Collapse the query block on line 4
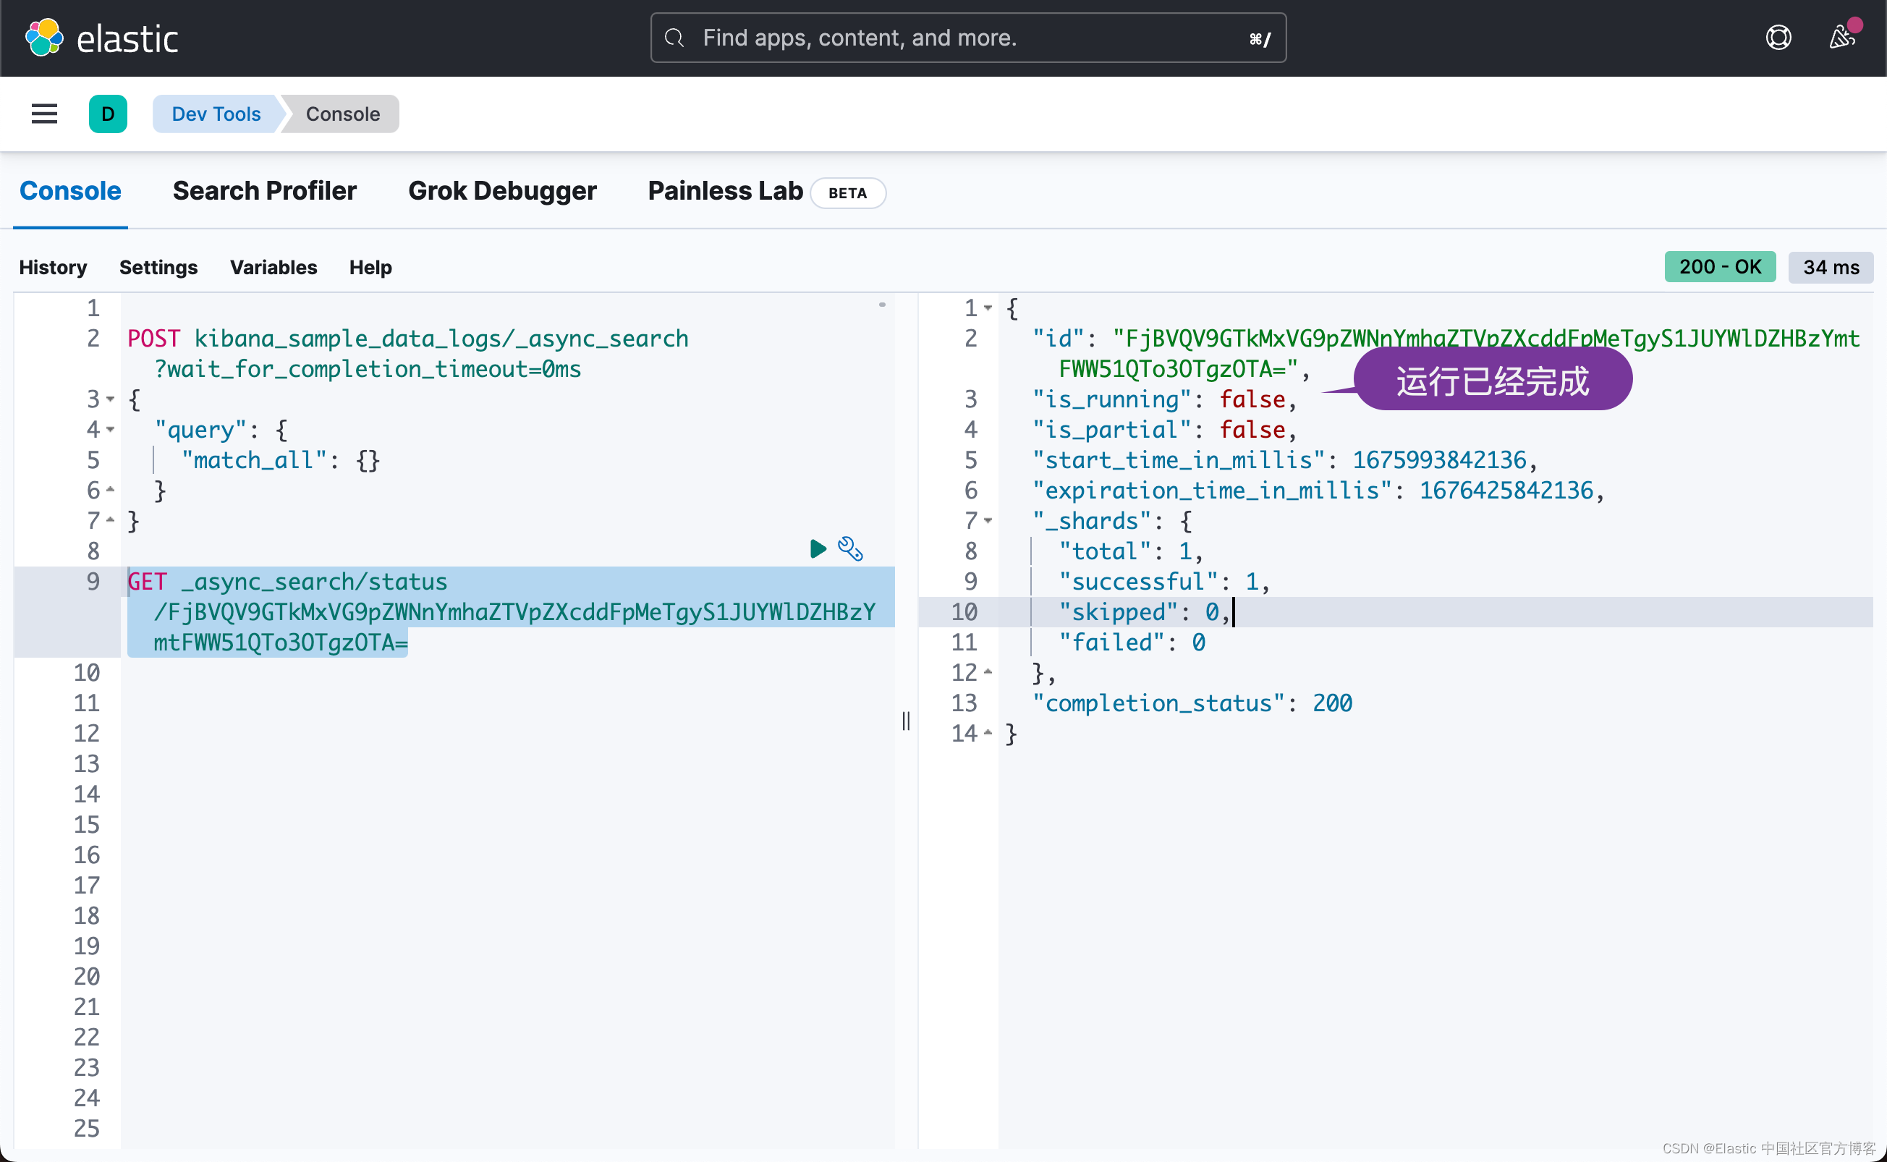 coord(110,430)
